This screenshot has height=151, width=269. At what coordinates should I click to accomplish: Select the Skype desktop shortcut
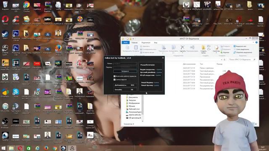[16, 93]
